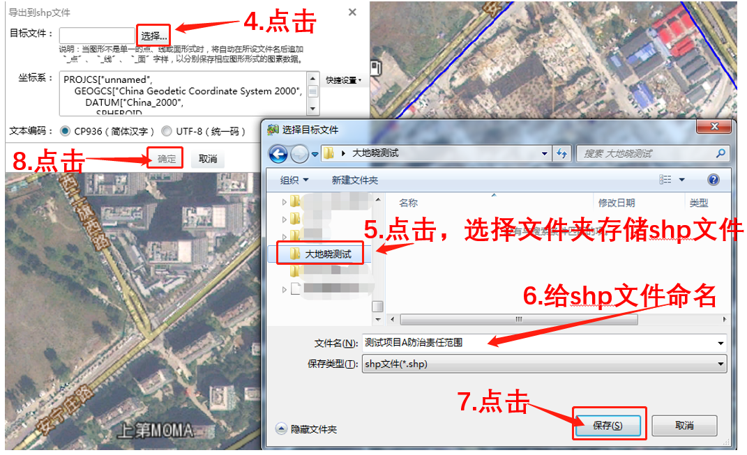Viewport: 747px width, 455px height.
Task: Click the back navigation arrow icon
Action: (x=278, y=154)
